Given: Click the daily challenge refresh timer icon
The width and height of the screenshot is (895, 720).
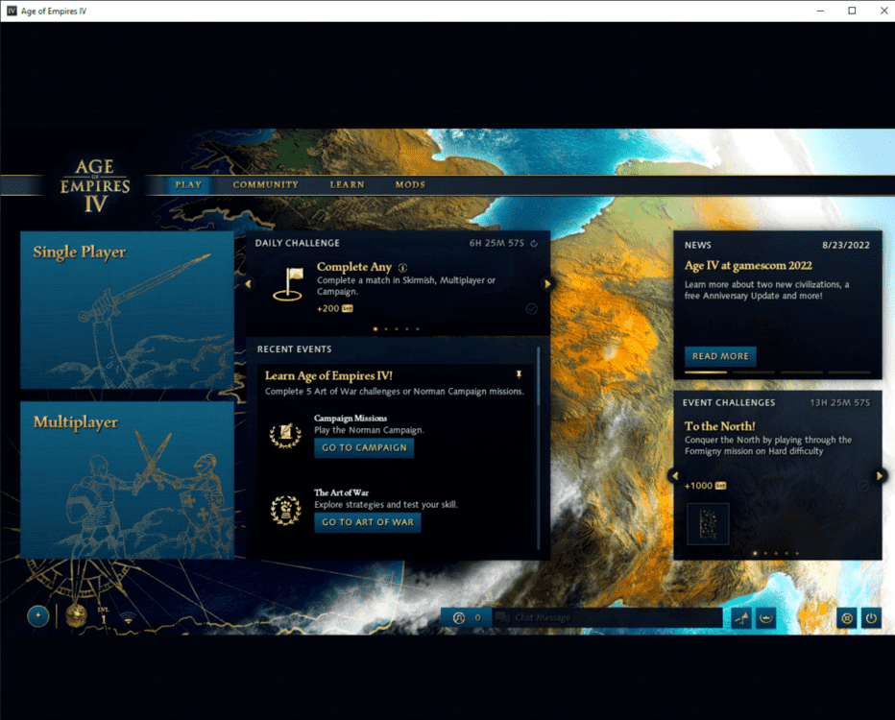Looking at the screenshot, I should [x=534, y=244].
